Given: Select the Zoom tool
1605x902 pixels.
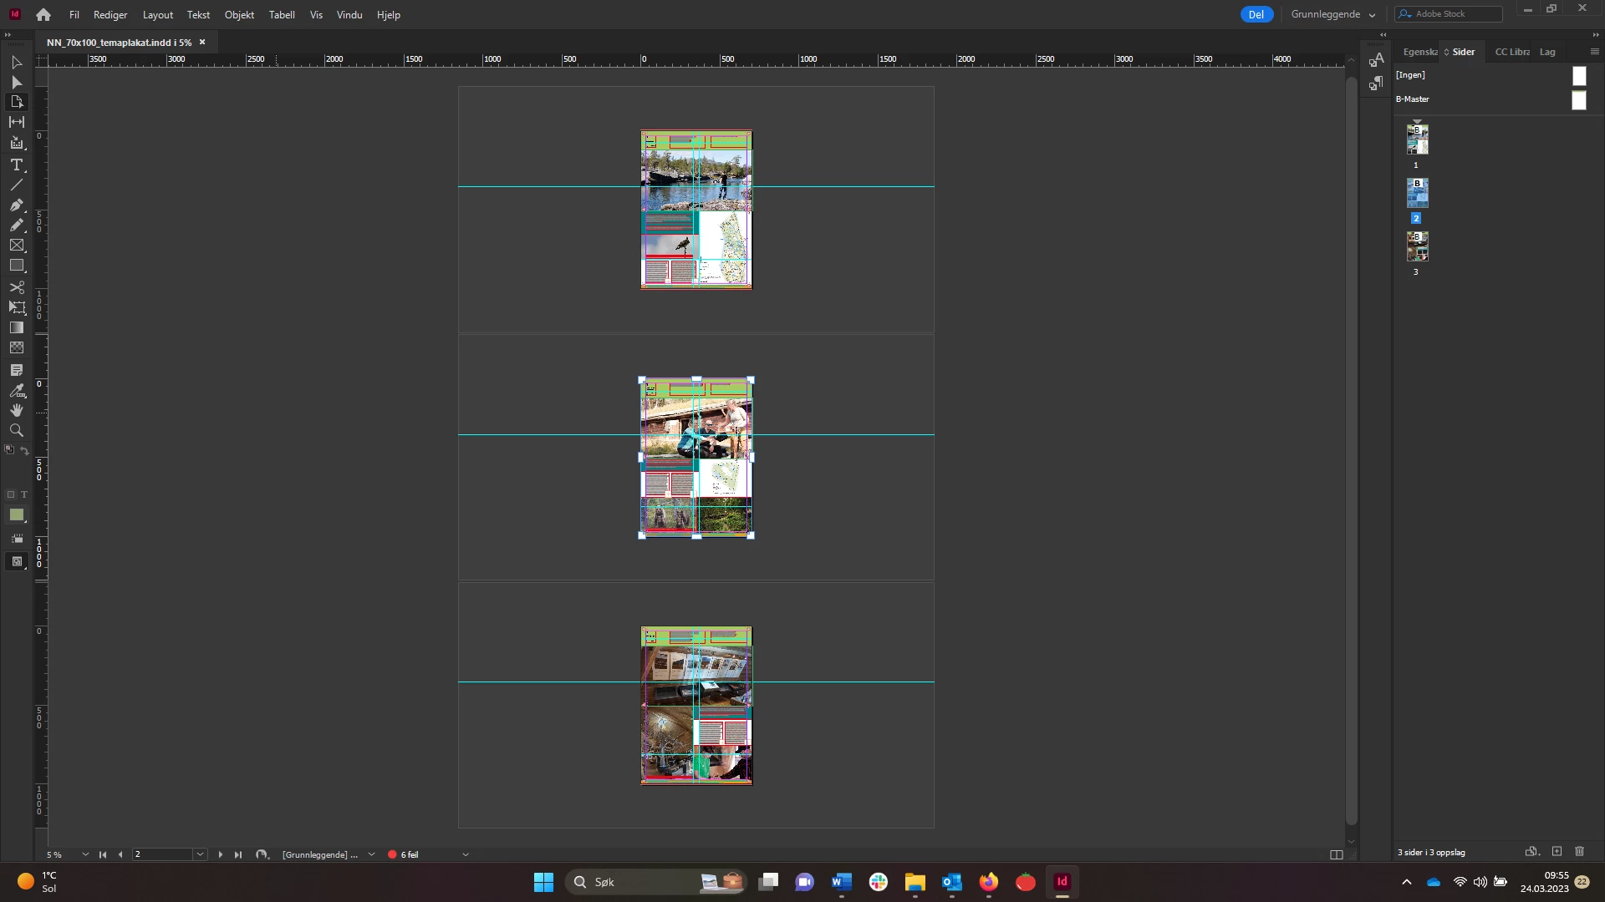Looking at the screenshot, I should 16,430.
